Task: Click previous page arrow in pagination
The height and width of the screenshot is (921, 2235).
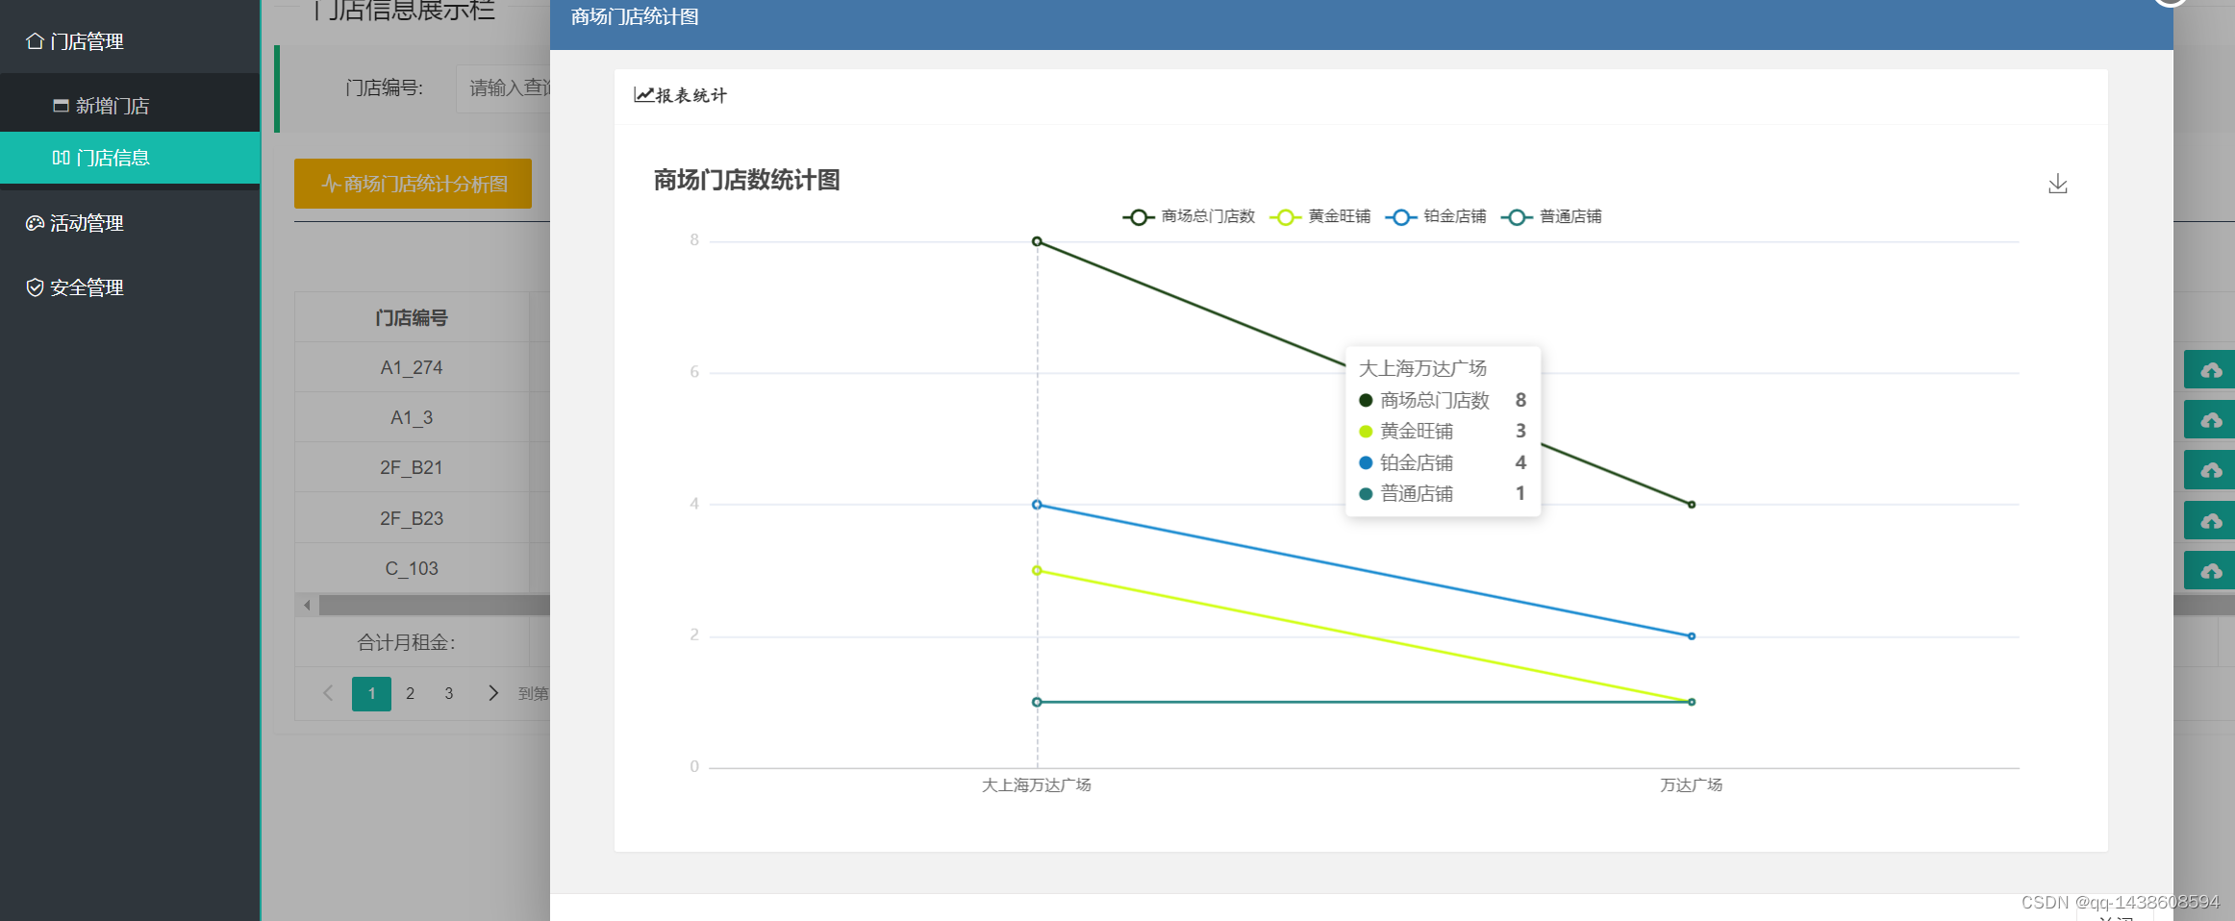Action: 328,693
